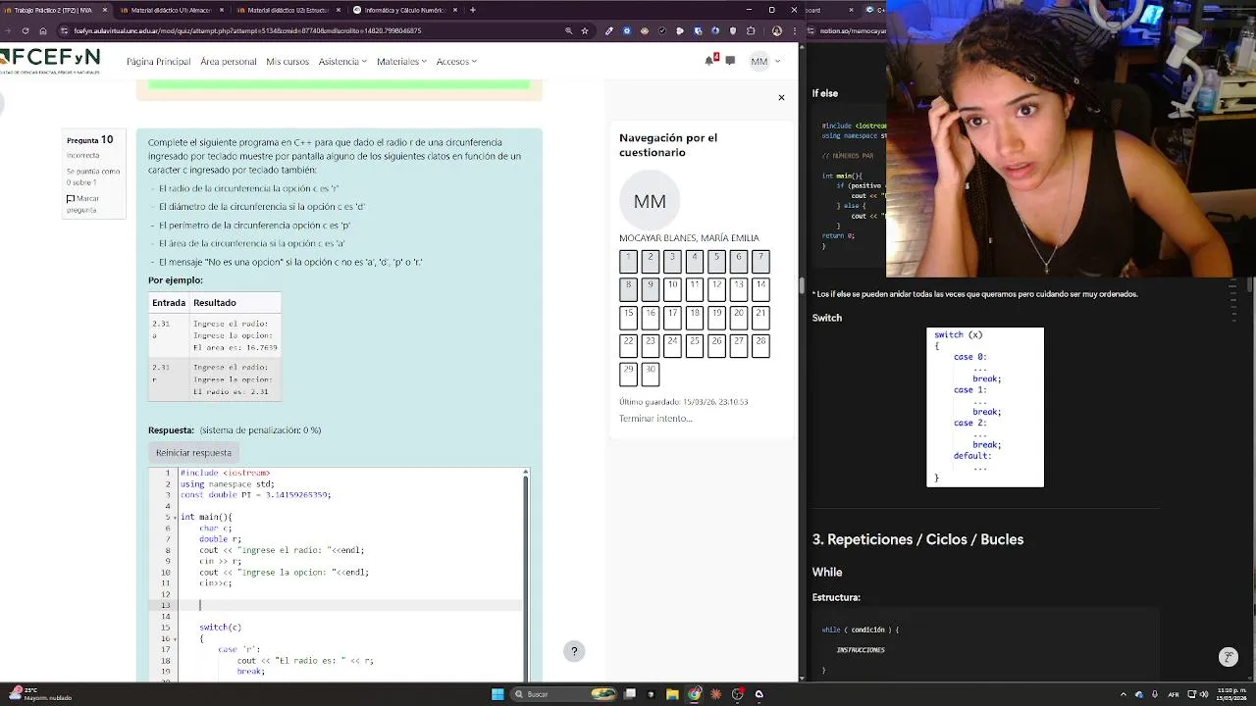Image resolution: width=1256 pixels, height=706 pixels.
Task: Click the Switch code image in Notion window
Action: [985, 407]
